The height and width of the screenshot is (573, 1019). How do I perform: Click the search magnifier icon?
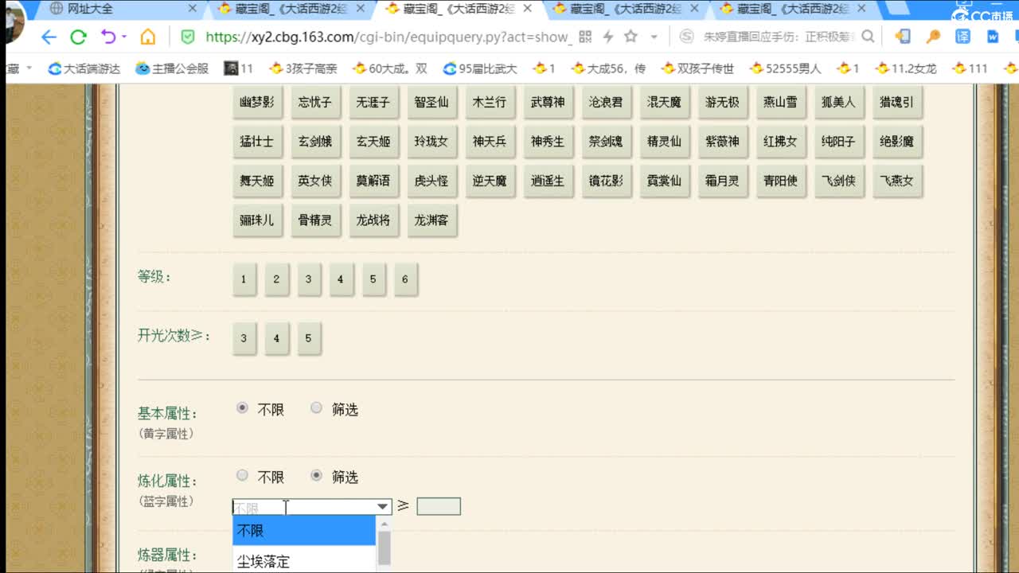[x=868, y=37]
